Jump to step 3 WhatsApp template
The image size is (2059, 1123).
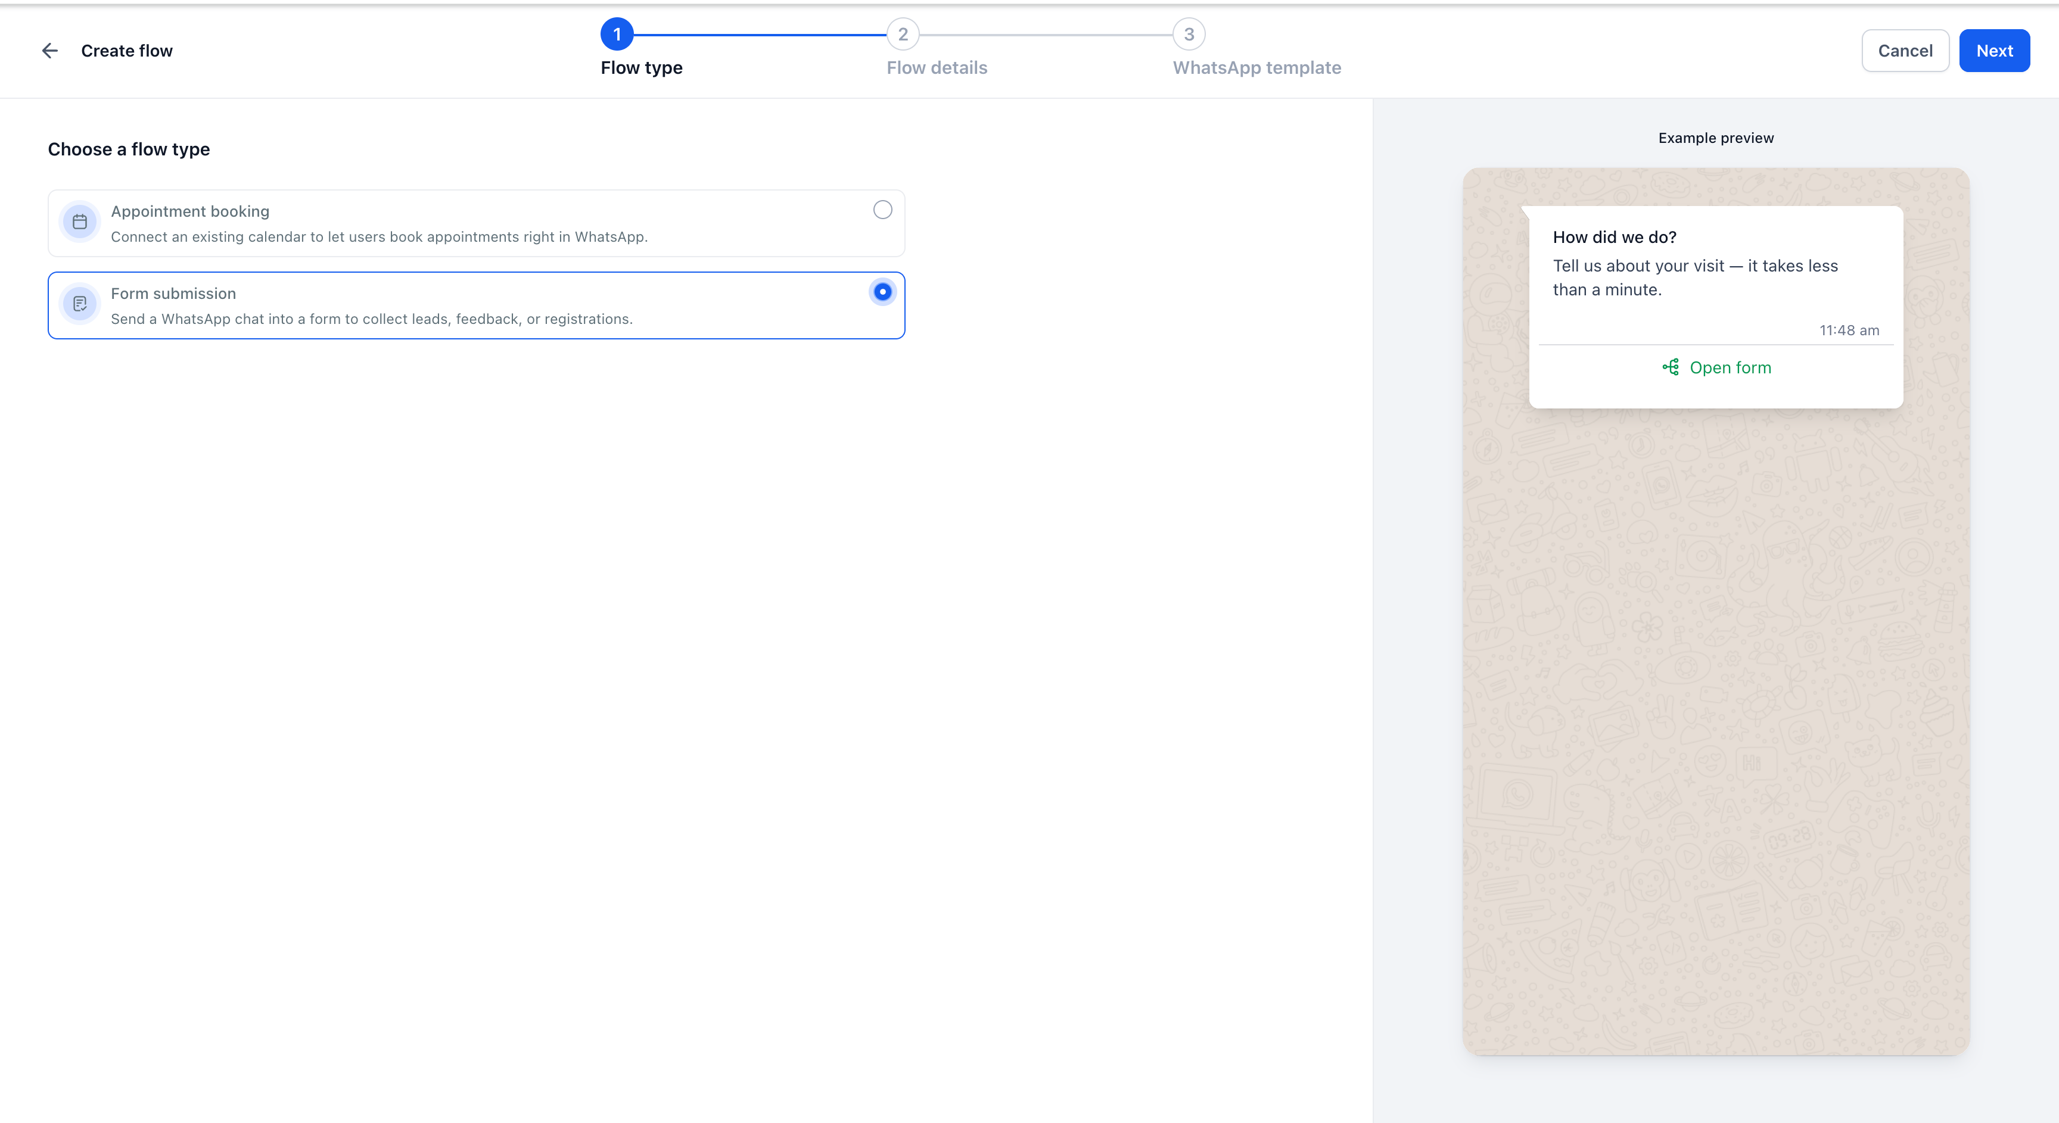[x=1189, y=35]
